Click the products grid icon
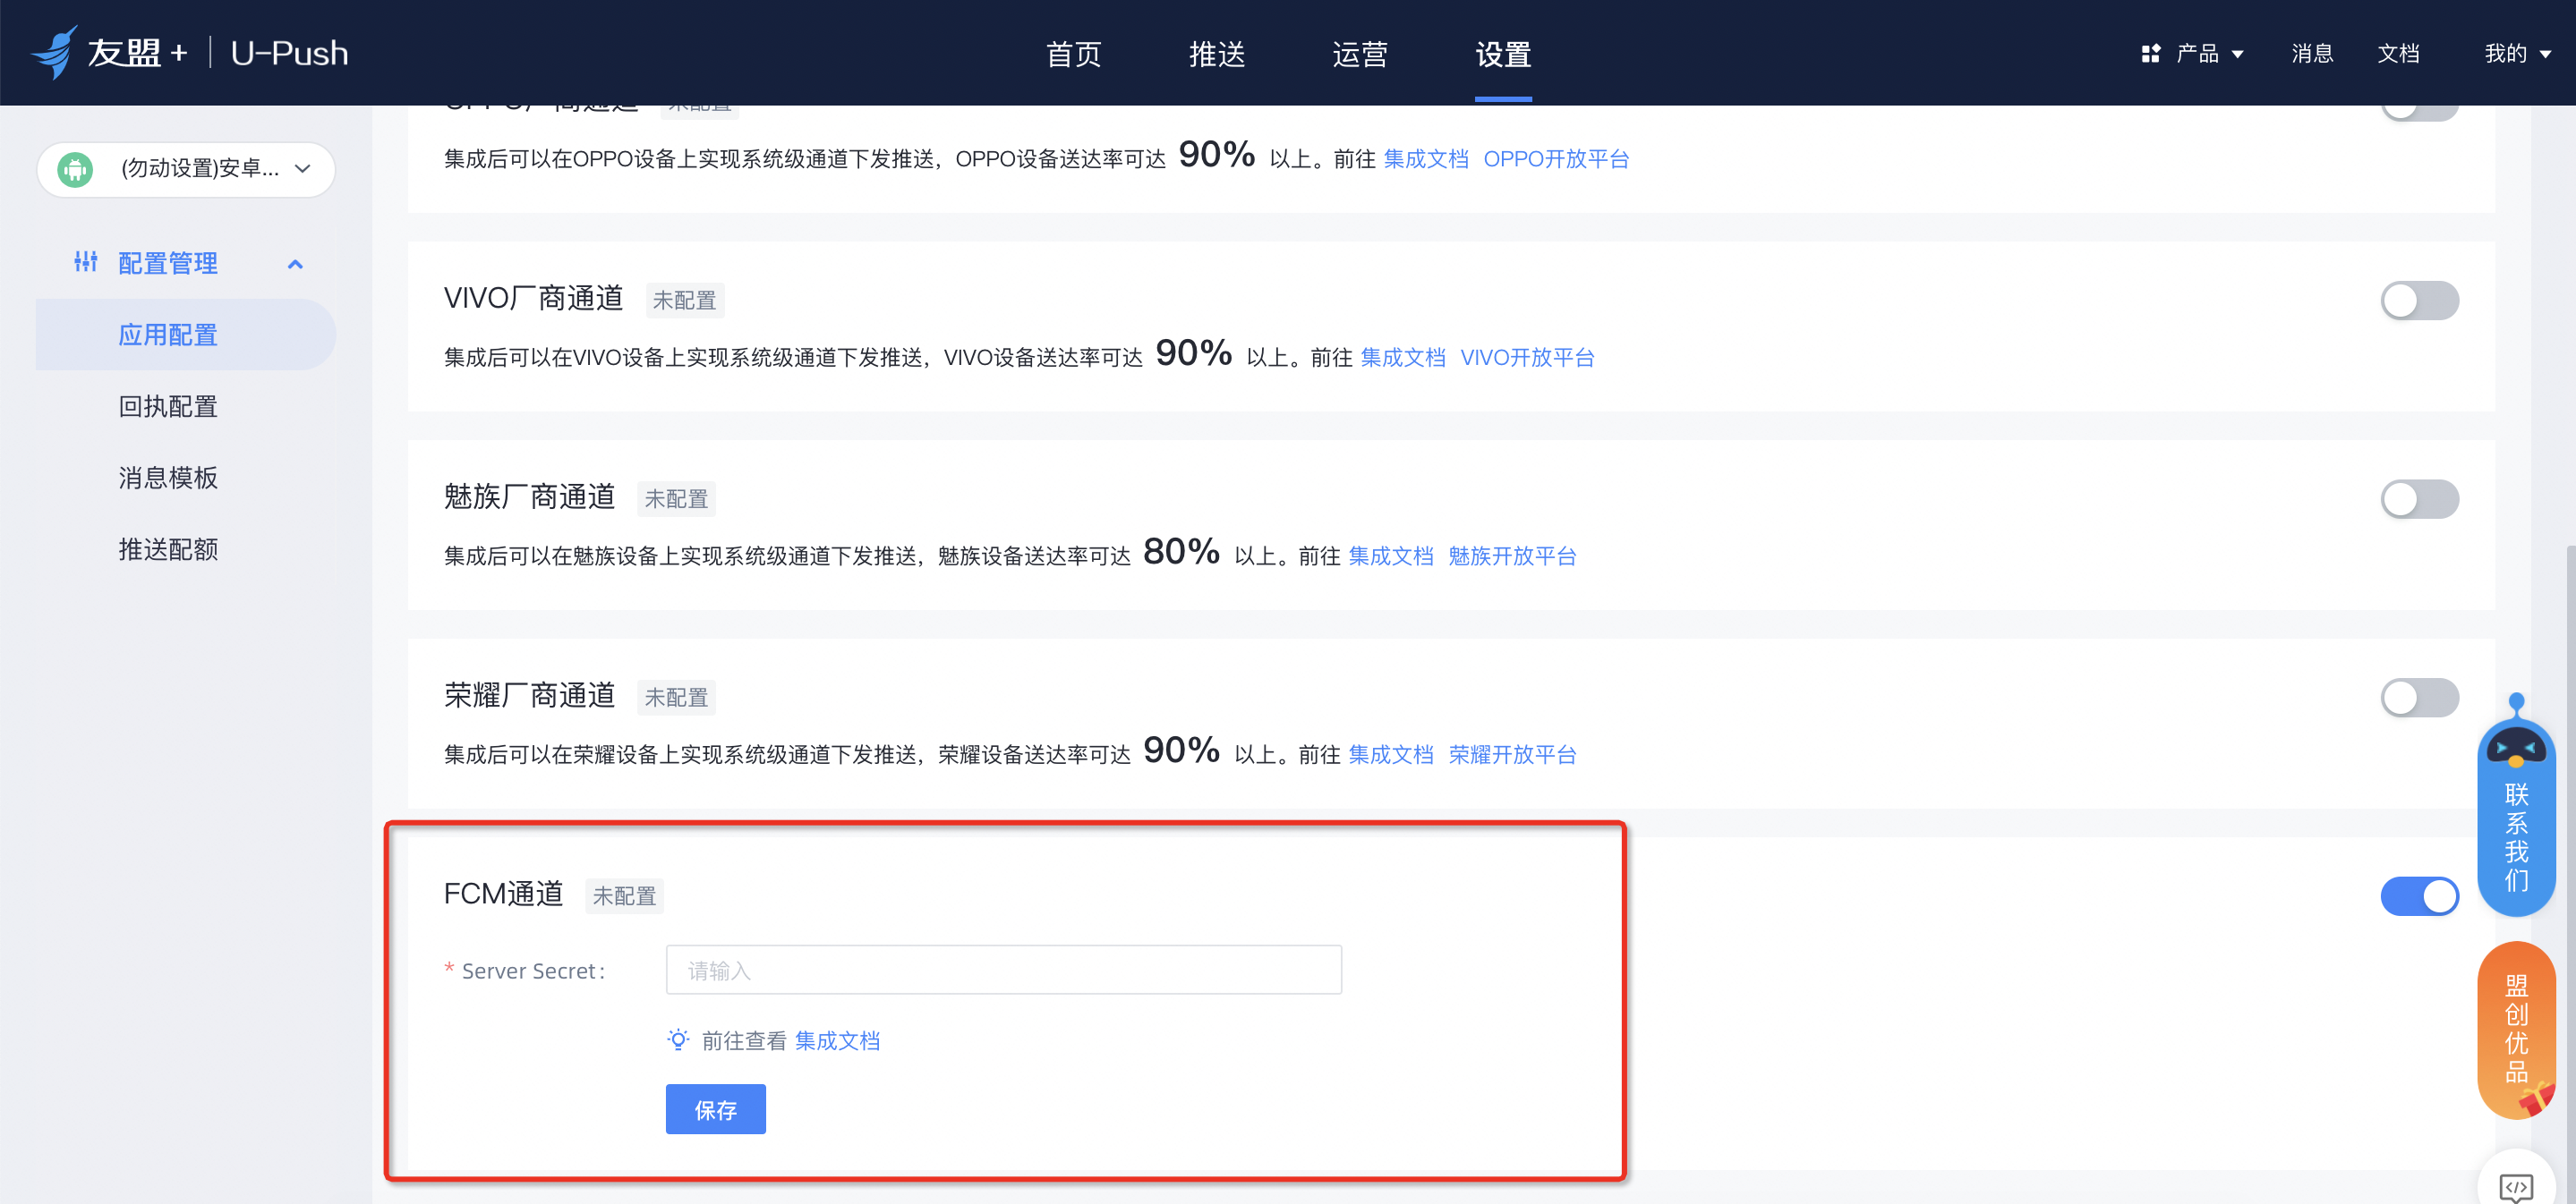The width and height of the screenshot is (2576, 1204). tap(2150, 53)
